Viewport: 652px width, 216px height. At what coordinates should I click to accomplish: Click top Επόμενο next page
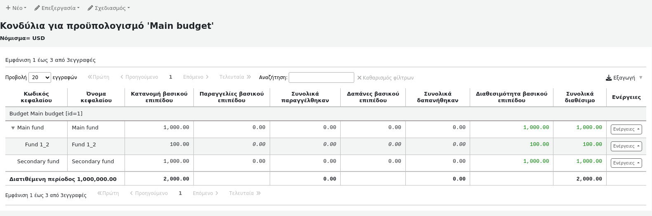tap(196, 77)
